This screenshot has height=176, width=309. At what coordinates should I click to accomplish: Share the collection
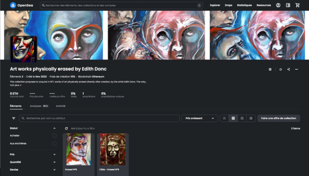(288, 70)
